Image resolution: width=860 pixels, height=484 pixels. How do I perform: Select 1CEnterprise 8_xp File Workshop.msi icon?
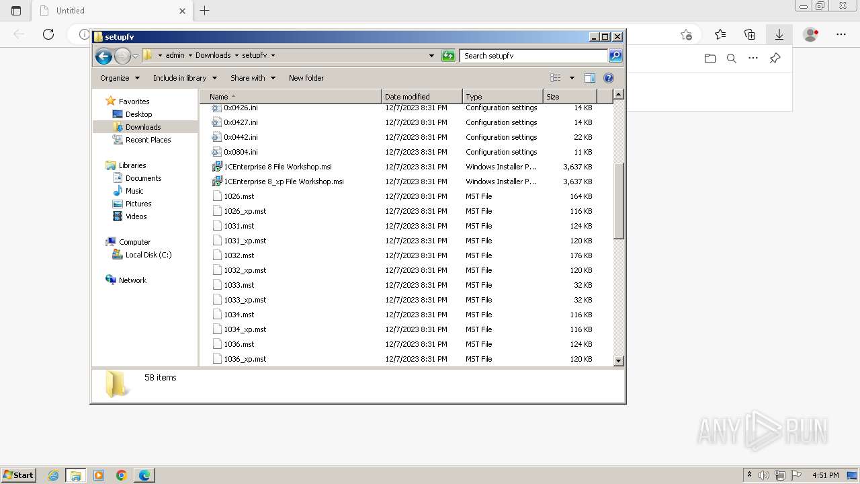coord(216,182)
